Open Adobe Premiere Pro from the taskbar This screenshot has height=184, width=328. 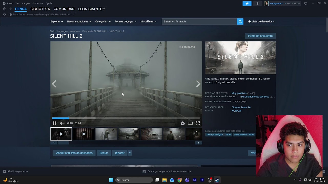[x=202, y=180]
